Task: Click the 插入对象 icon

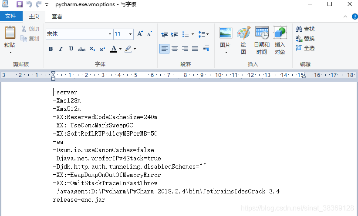Action: [x=280, y=32]
